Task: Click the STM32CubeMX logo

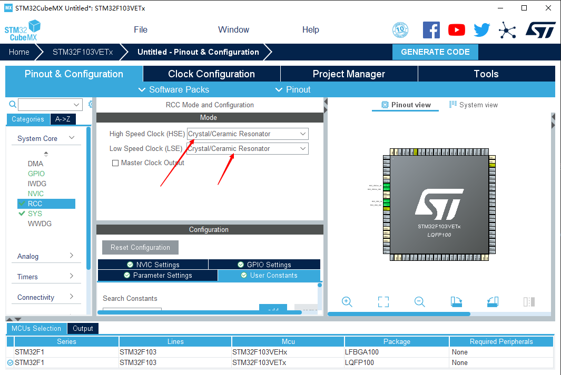Action: pyautogui.click(x=23, y=31)
